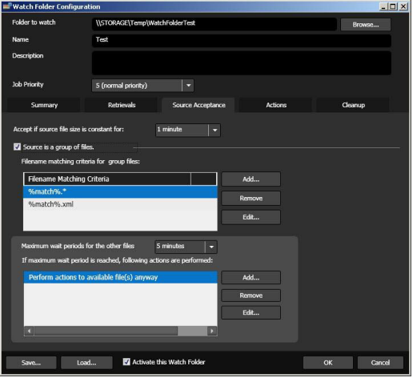Click the actions list right scroll arrow
Image resolution: width=413 pixels, height=378 pixels.
(212, 331)
